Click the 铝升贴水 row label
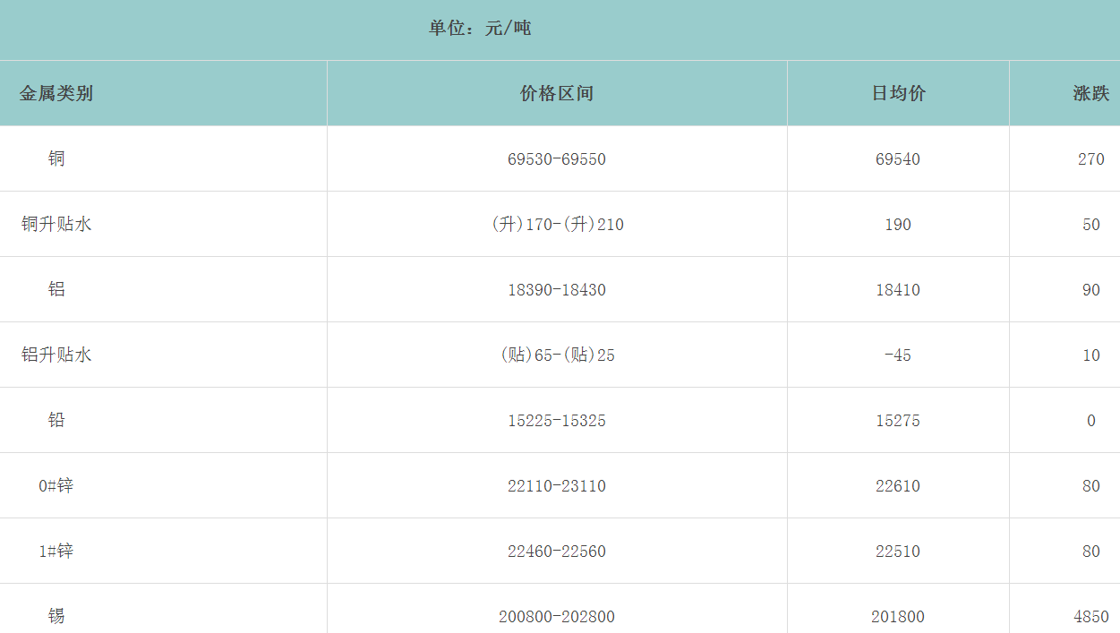This screenshot has width=1120, height=633. 56,355
